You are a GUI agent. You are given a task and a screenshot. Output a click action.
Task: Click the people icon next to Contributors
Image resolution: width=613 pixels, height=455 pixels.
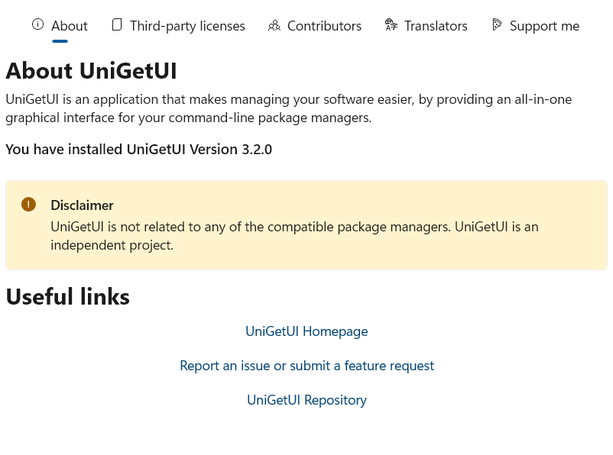(x=274, y=25)
